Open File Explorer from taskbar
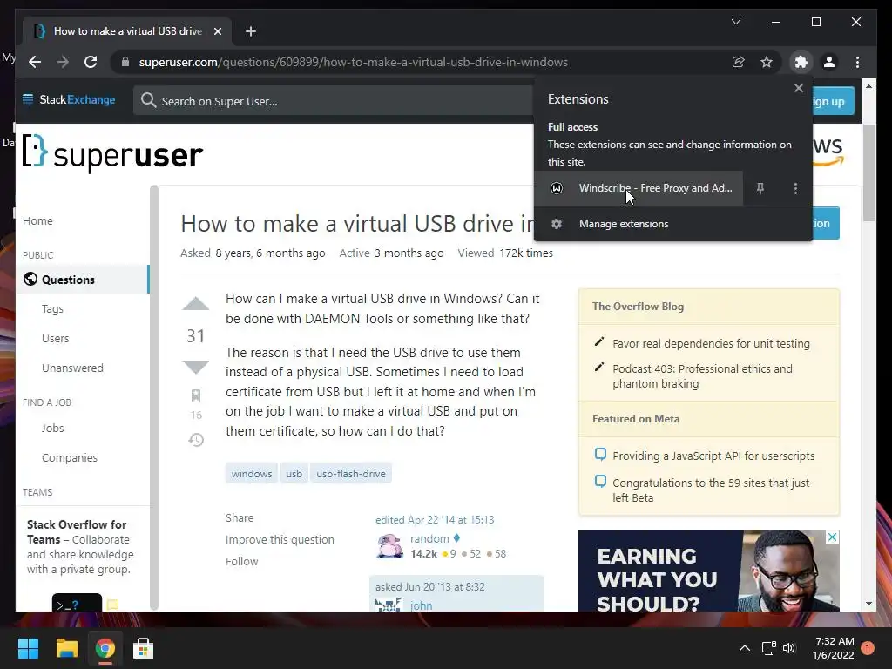This screenshot has height=669, width=892. tap(66, 648)
